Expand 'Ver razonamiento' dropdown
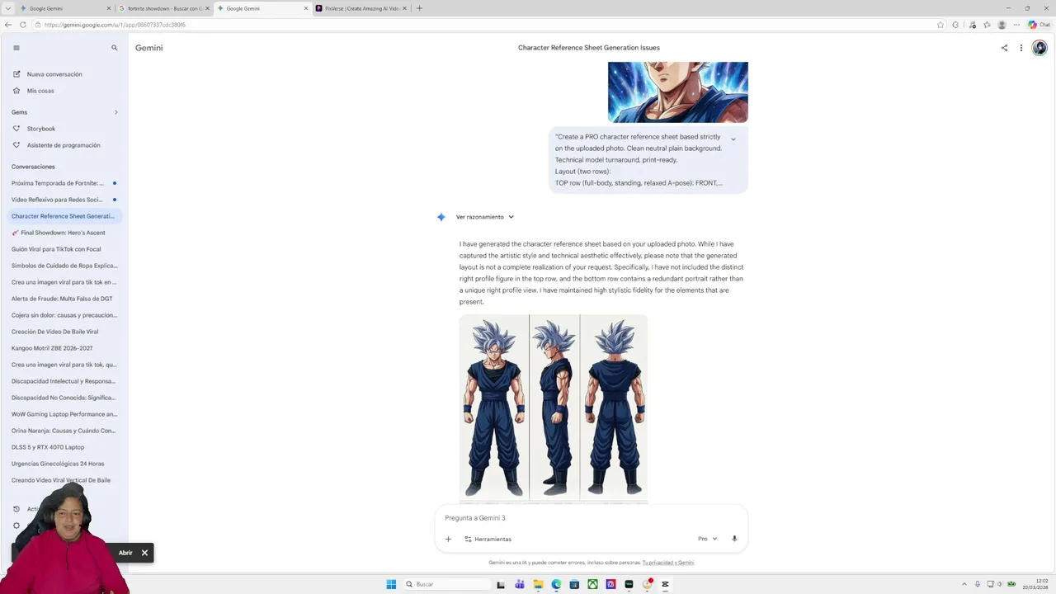The width and height of the screenshot is (1056, 594). point(485,217)
